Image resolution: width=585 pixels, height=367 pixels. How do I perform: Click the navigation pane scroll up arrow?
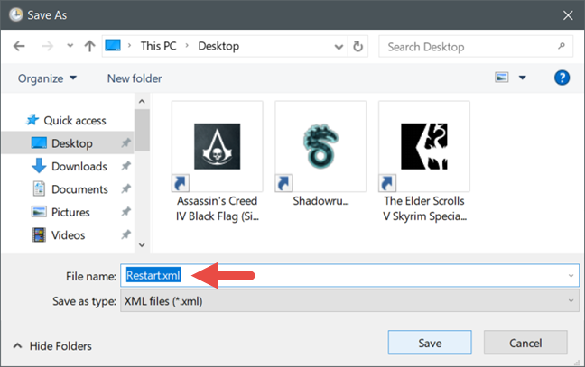click(x=142, y=101)
